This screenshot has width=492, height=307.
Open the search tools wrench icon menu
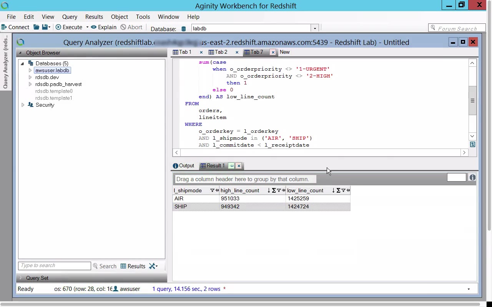153,266
